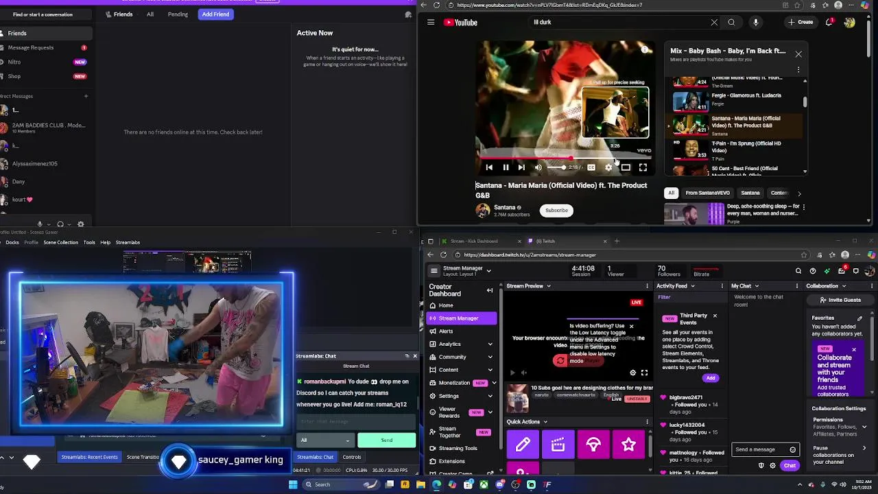
Task: Click the YouTube video info card icon
Action: point(644,49)
